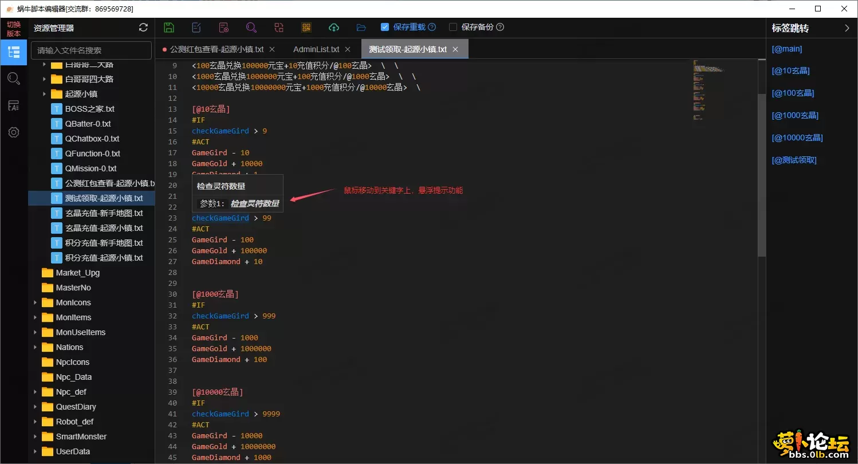Expand the 白哥哥四大路 folder
The image size is (858, 464).
(x=45, y=79)
